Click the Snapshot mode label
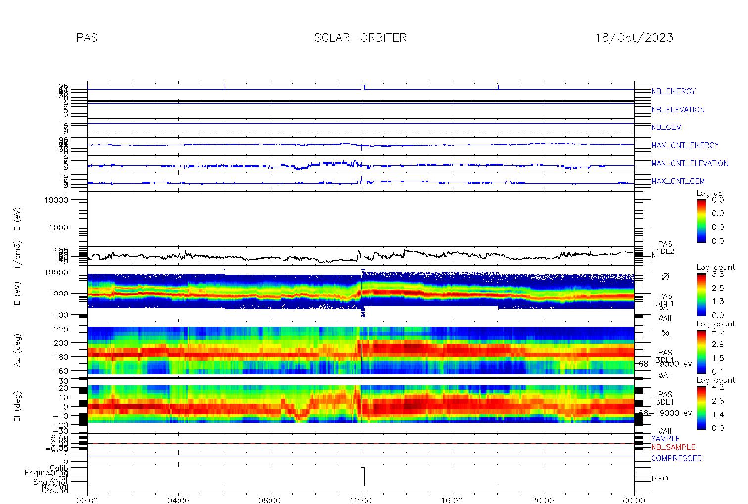Viewport: 748px width, 504px height. click(51, 482)
